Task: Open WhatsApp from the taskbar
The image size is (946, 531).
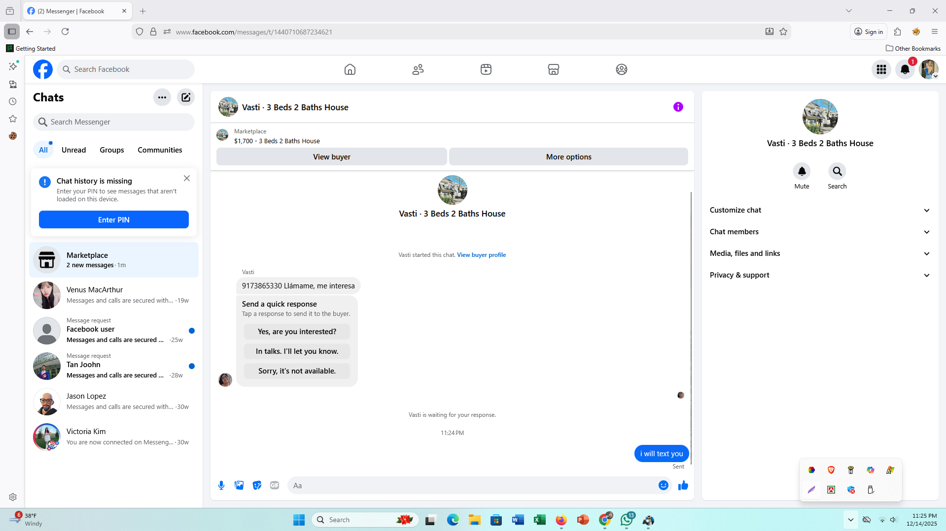Action: tap(627, 520)
